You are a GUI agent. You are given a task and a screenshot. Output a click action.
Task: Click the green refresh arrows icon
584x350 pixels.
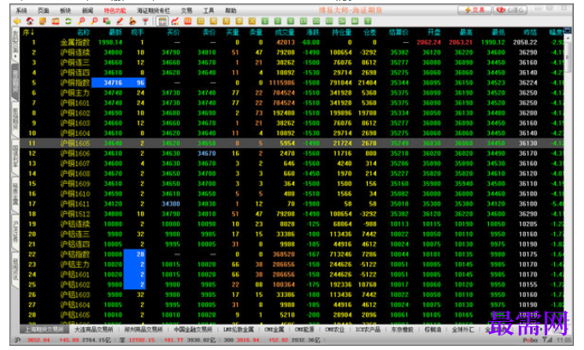[68, 21]
